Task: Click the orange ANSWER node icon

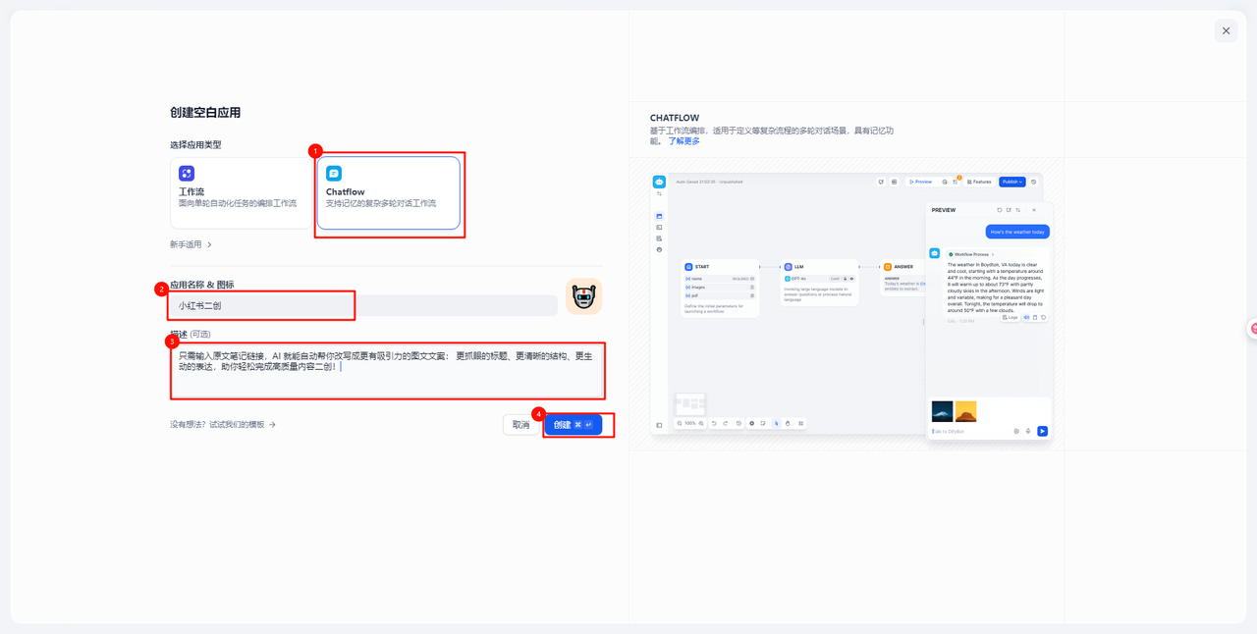Action: [888, 267]
